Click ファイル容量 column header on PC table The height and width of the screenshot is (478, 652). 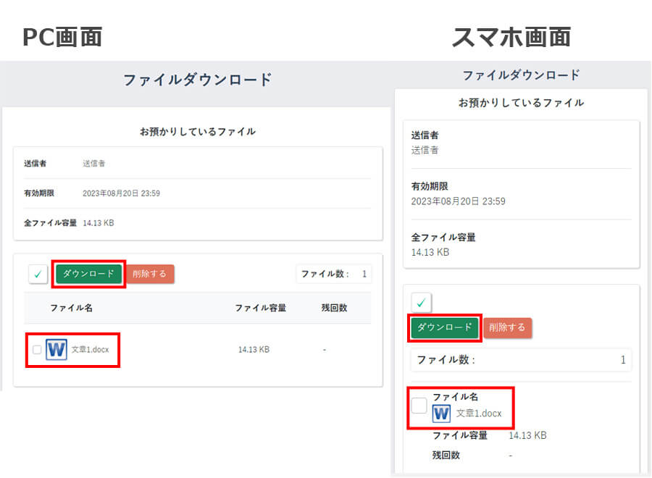pos(261,308)
